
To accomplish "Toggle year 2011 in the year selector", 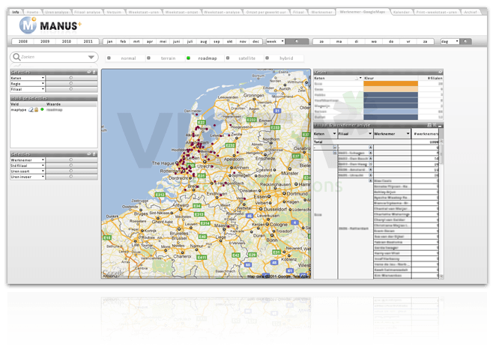I will (88, 41).
